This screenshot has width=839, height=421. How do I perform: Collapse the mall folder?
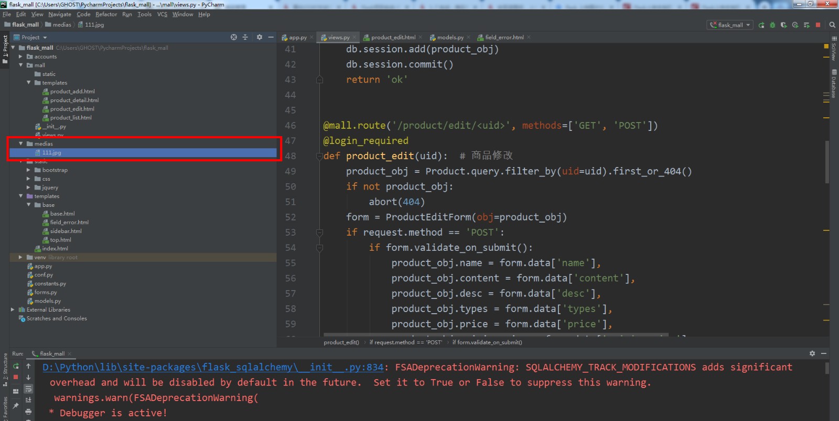click(21, 65)
